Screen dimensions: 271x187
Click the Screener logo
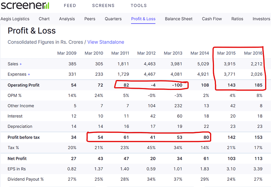25,6
